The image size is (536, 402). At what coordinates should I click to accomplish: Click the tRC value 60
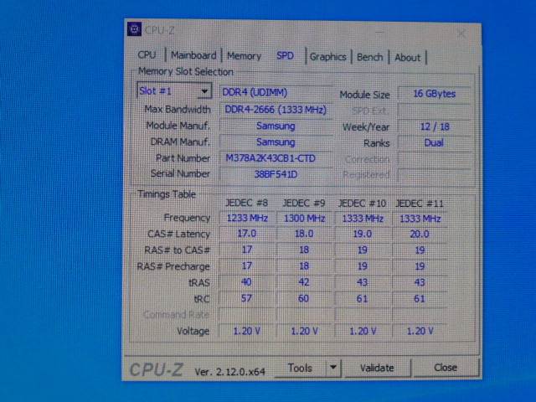point(304,298)
